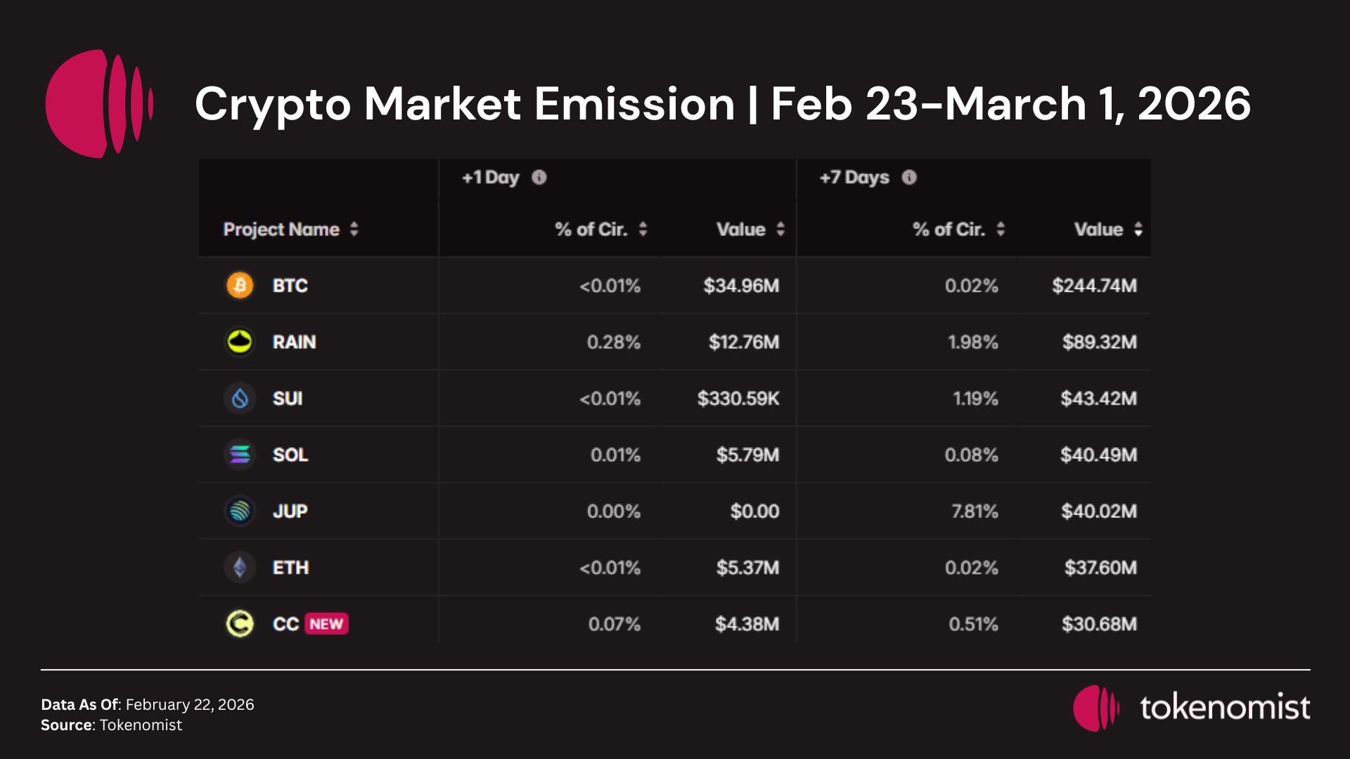This screenshot has height=759, width=1350.
Task: Sort by +1 Day Value column
Action: [x=780, y=229]
